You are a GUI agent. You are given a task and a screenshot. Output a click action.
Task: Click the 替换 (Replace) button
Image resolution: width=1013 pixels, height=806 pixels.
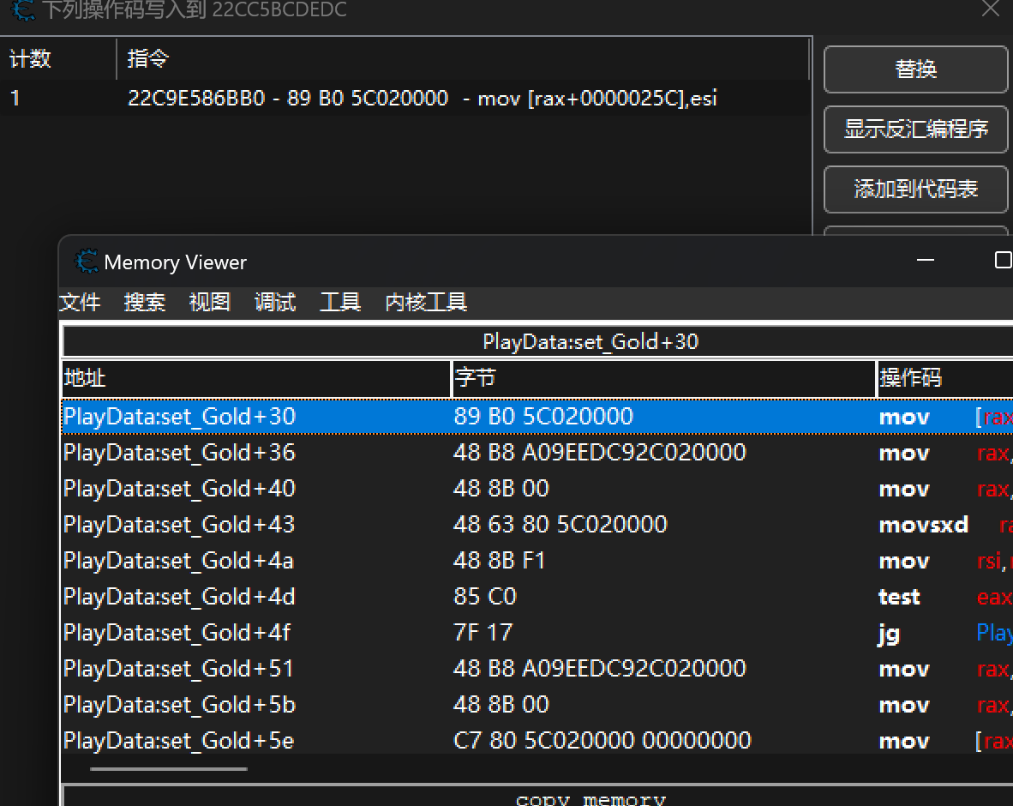pyautogui.click(x=915, y=69)
